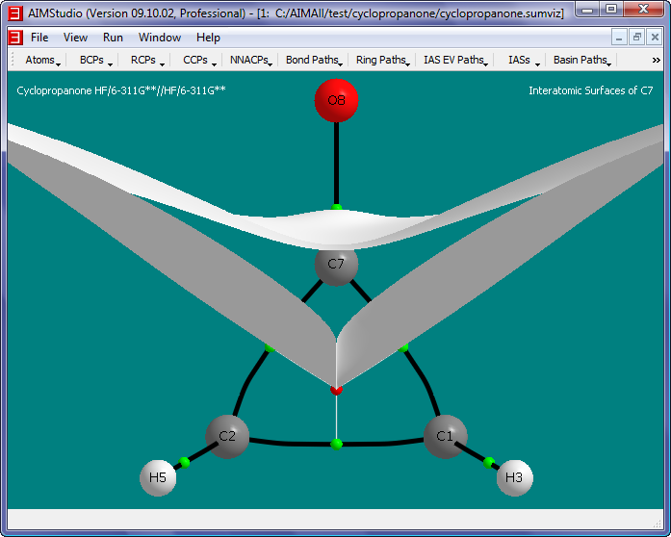The image size is (671, 537).
Task: Open the Window menu
Action: [x=159, y=38]
